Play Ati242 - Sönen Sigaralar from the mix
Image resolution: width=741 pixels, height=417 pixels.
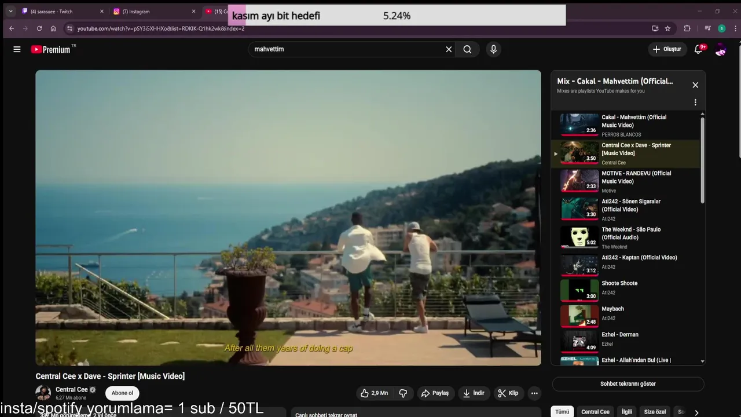click(x=626, y=210)
